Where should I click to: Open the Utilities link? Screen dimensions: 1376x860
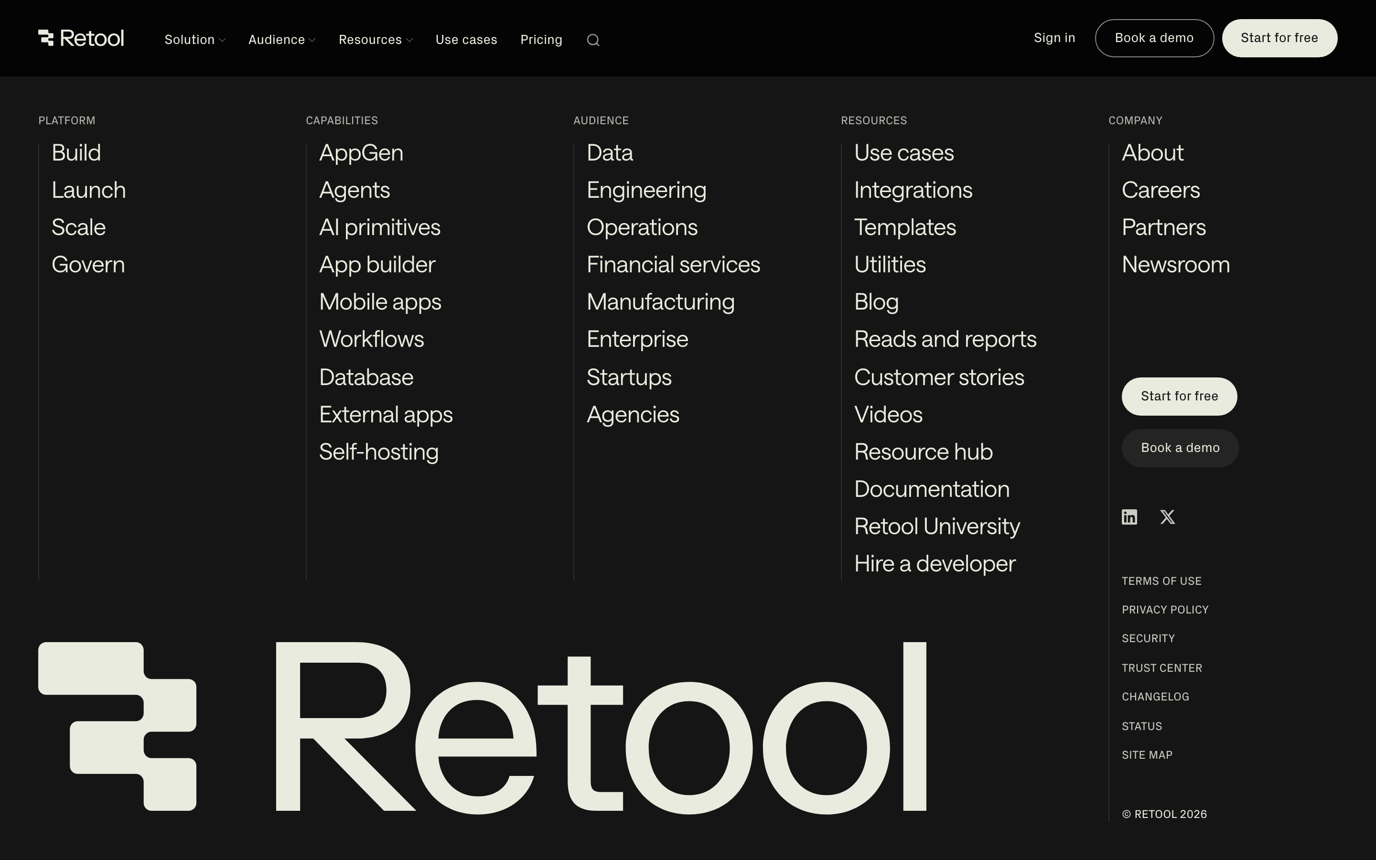click(x=890, y=265)
